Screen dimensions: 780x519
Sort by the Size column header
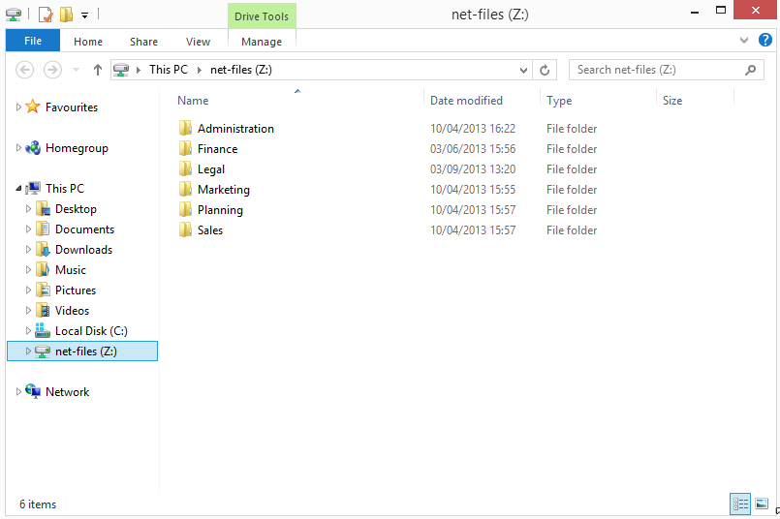point(672,101)
